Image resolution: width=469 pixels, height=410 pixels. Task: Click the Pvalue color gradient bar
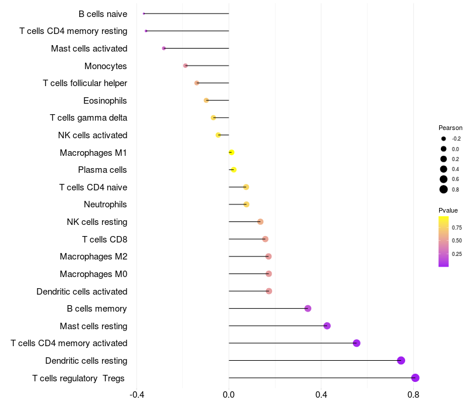(444, 241)
